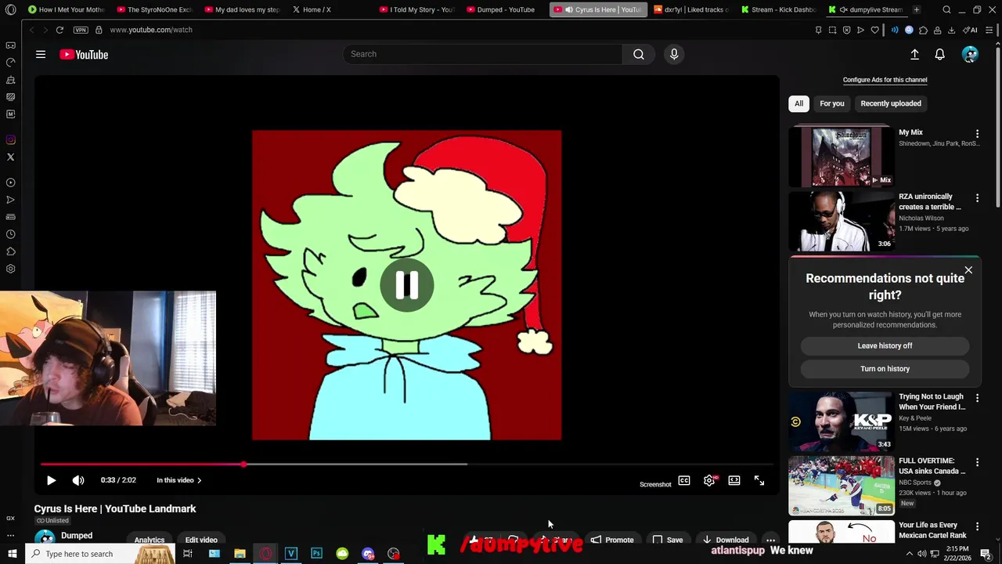Open the more actions ellipsis below video
1002x564 pixels.
coord(770,540)
